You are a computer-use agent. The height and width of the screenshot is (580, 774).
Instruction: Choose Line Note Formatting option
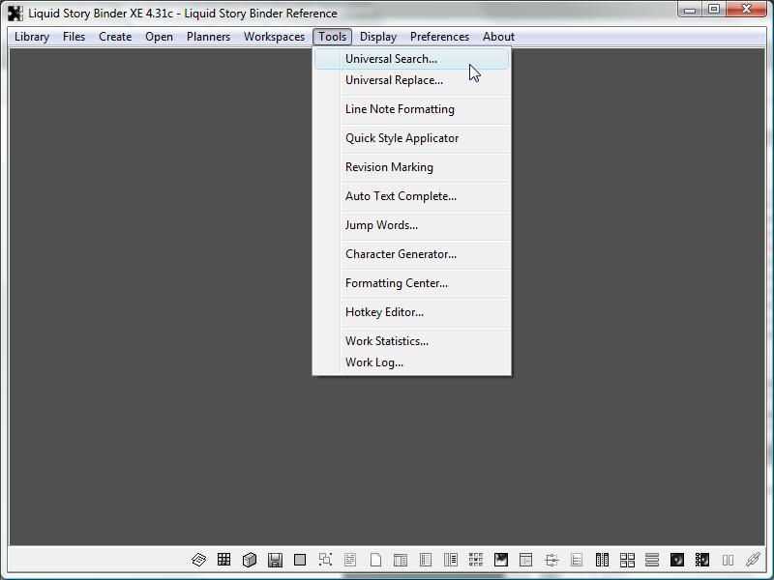(x=400, y=109)
